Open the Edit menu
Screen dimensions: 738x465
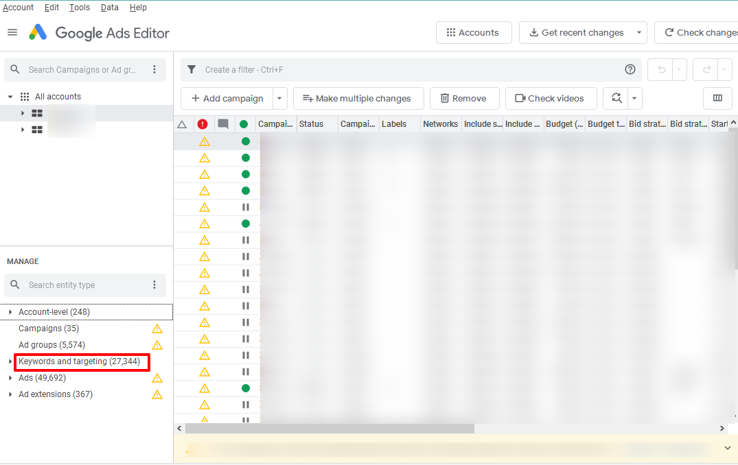pyautogui.click(x=51, y=8)
